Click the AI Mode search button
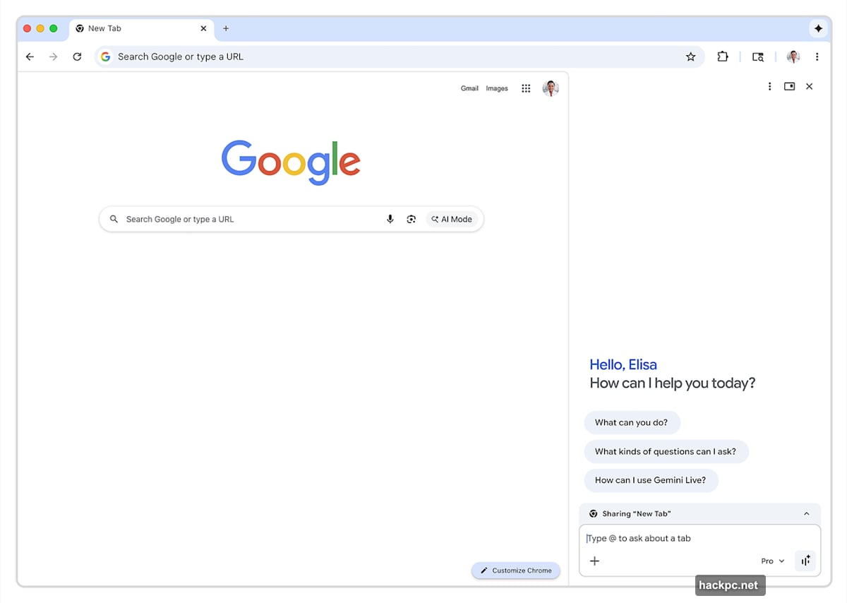The image size is (847, 603). [452, 219]
